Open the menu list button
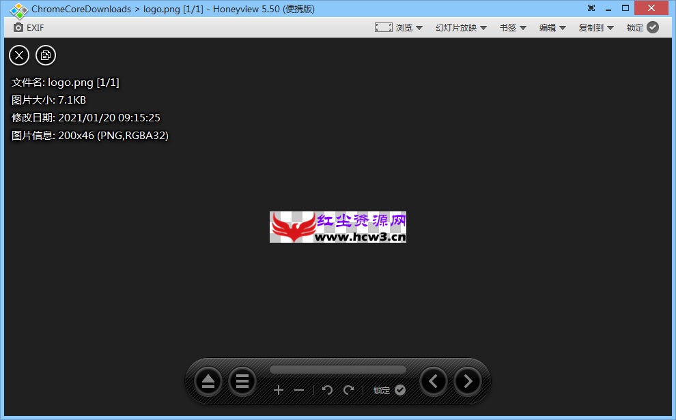The image size is (676, 420). (x=242, y=381)
